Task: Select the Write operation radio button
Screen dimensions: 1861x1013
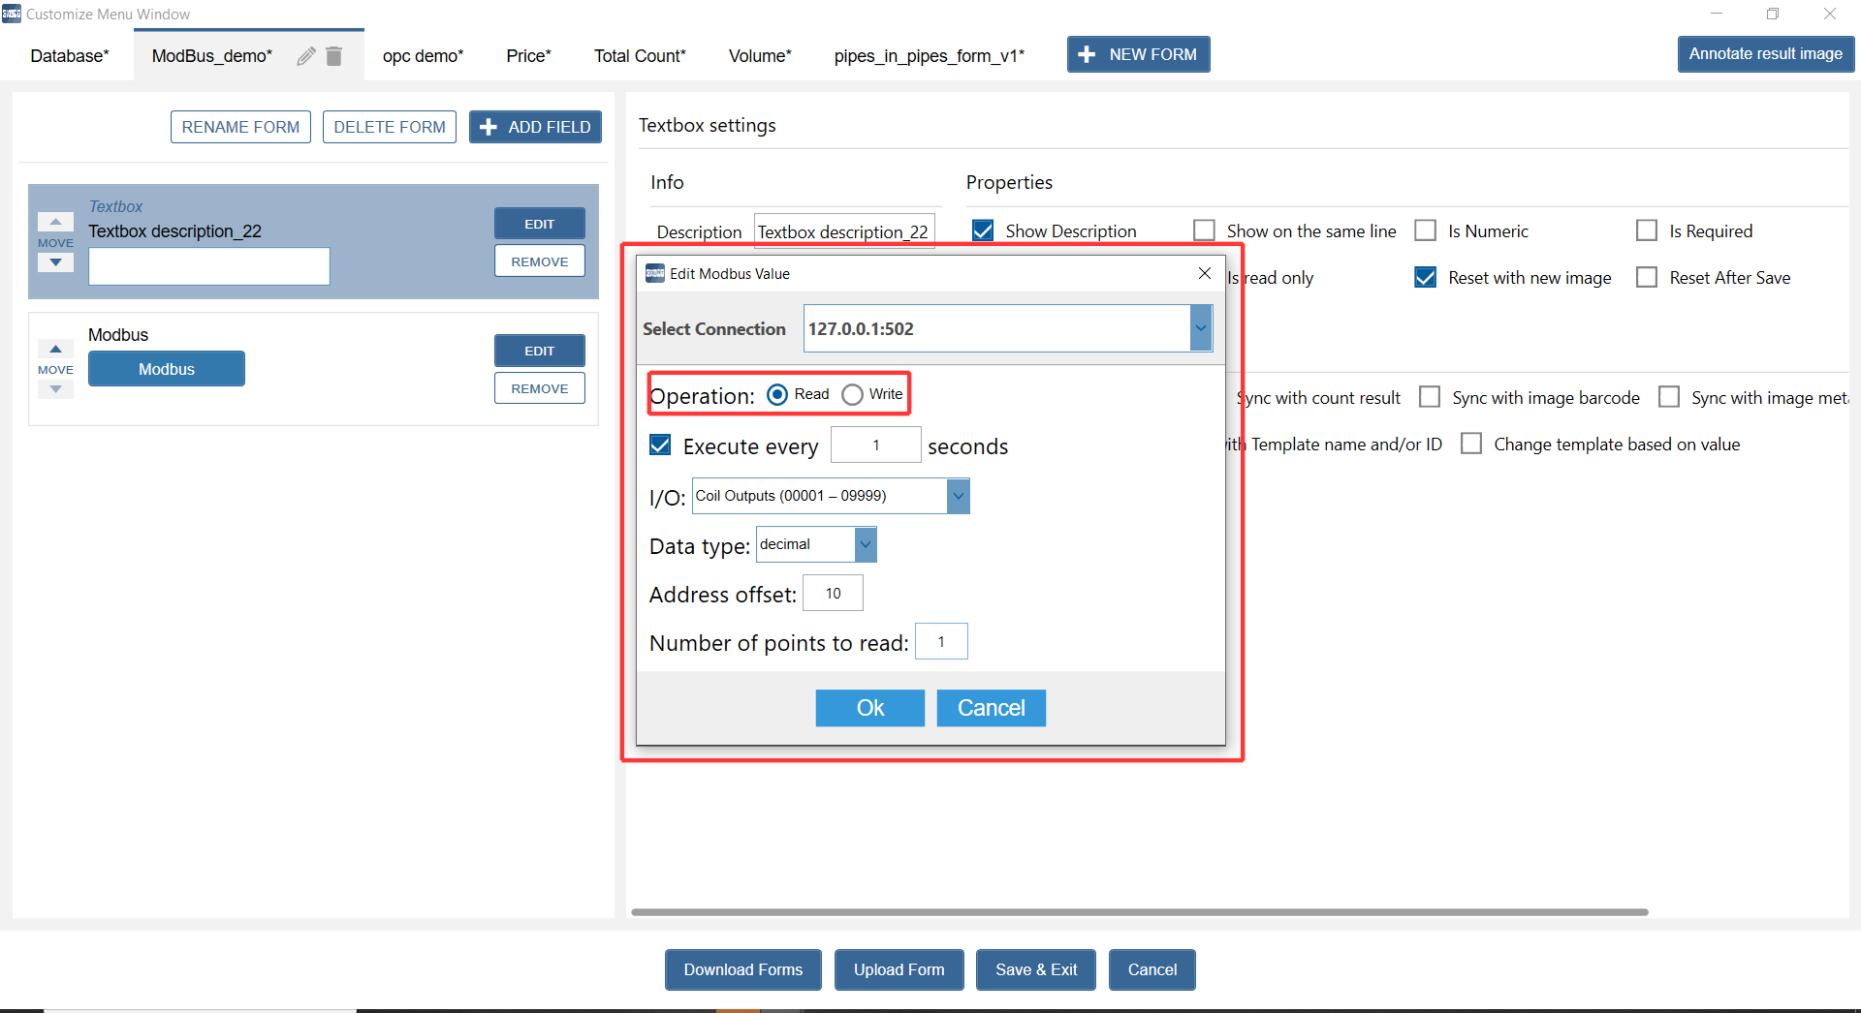Action: tap(852, 394)
